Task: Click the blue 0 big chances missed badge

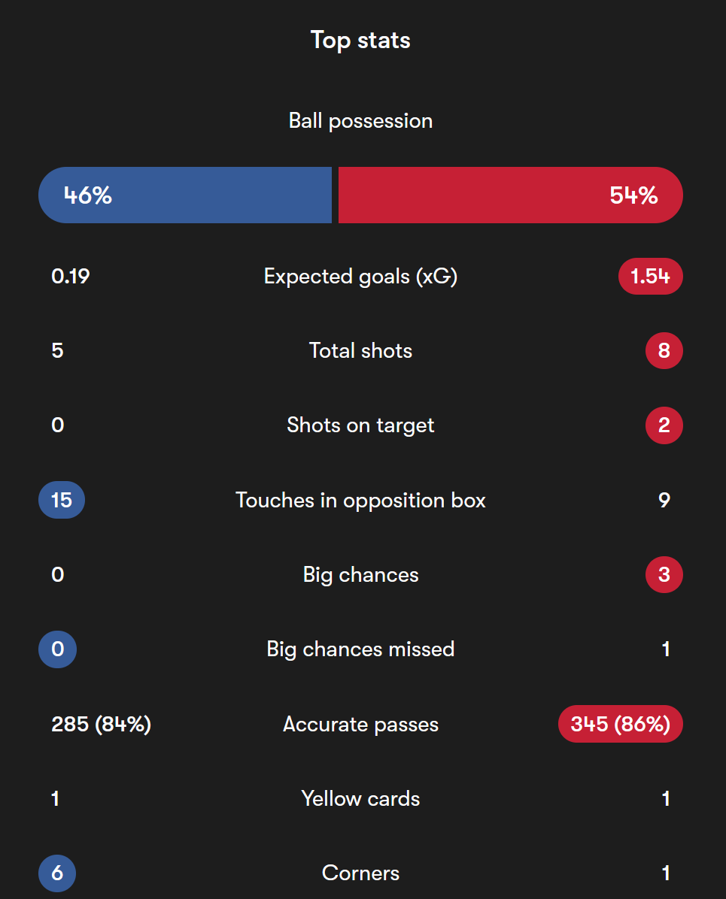Action: pos(57,649)
